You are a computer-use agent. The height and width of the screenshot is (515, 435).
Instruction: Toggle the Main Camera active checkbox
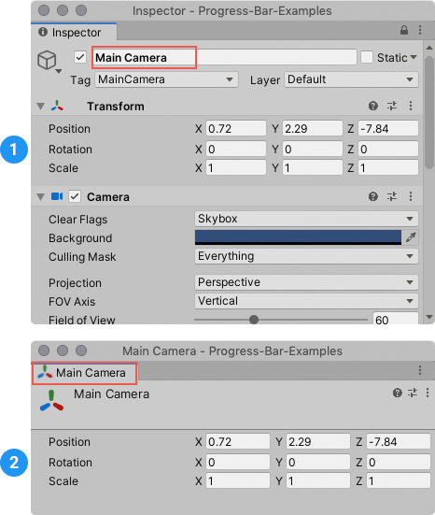(80, 57)
